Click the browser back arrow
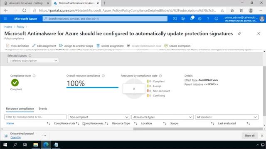 tap(6, 10)
